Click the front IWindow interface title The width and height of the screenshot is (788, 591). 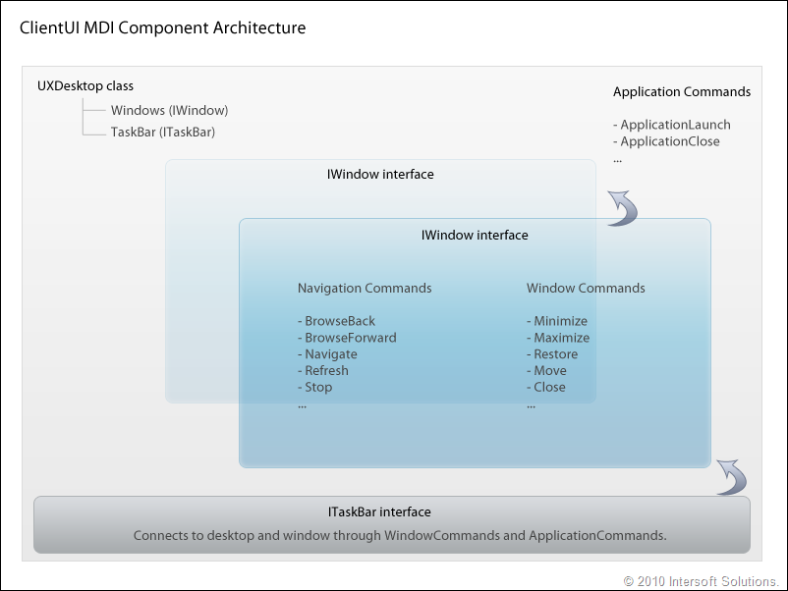coord(475,235)
